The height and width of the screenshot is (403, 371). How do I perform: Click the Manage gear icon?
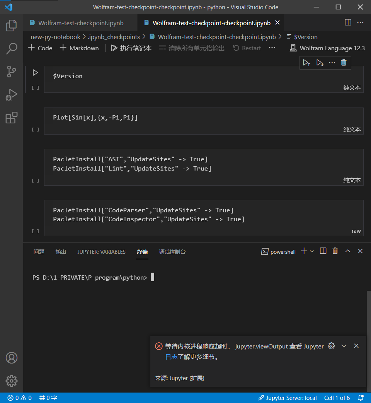[x=12, y=381]
